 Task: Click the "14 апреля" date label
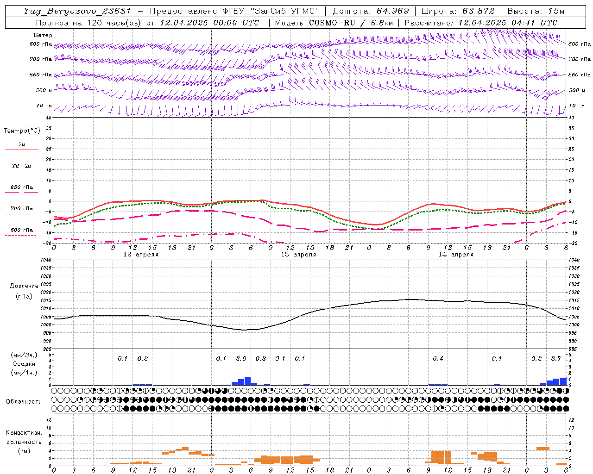tap(456, 255)
